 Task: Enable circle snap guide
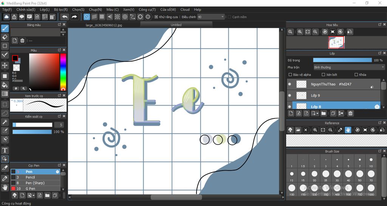coord(125,17)
